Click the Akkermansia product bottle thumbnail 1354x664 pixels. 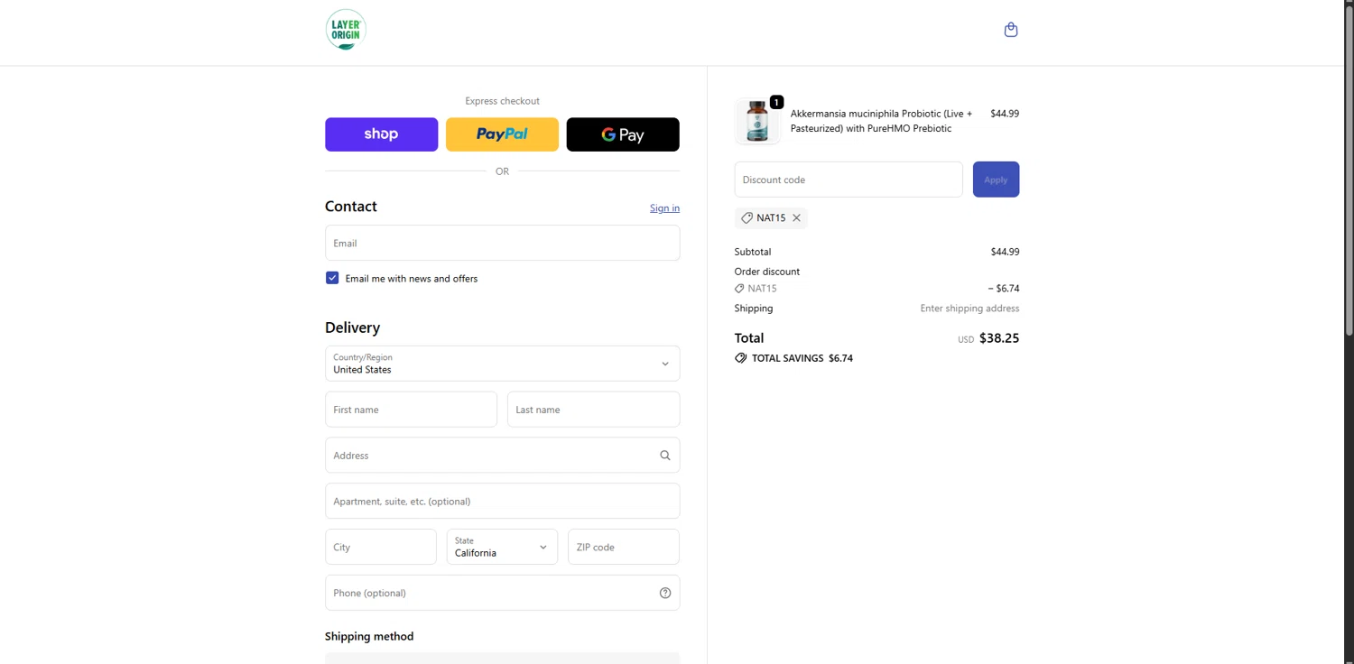pyautogui.click(x=757, y=121)
